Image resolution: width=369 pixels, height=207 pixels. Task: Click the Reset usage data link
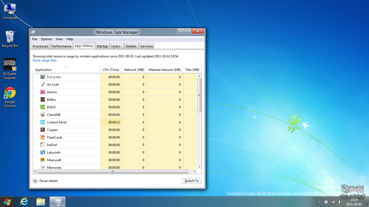(45, 60)
